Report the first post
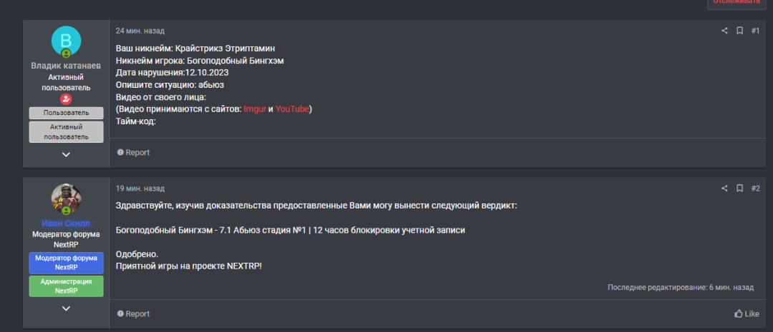 (133, 153)
